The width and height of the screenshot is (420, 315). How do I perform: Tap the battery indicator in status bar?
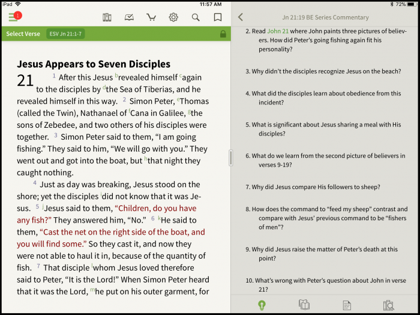412,4
